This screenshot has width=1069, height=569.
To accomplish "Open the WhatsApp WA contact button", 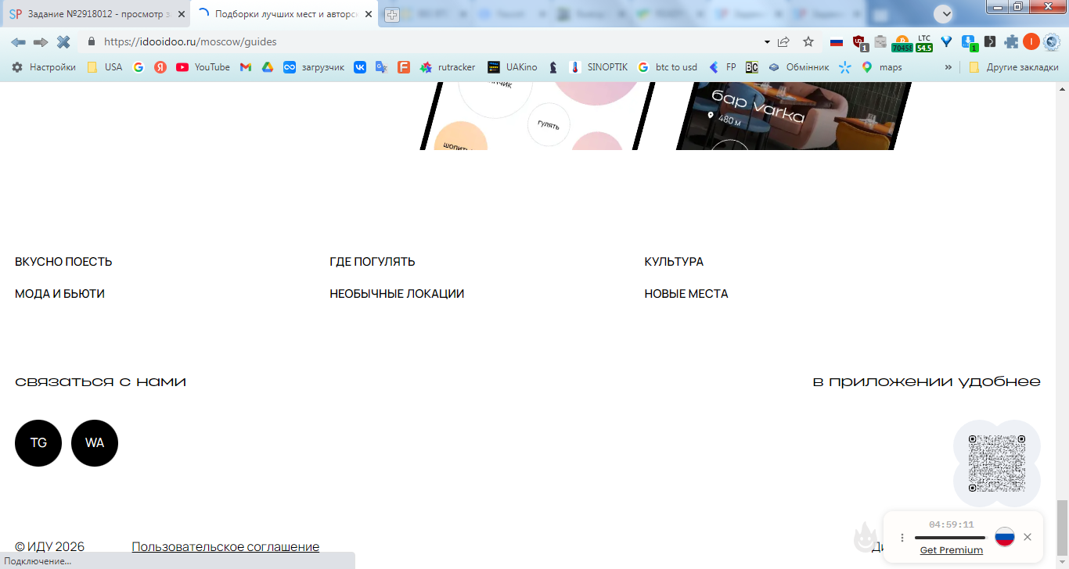I will (95, 443).
